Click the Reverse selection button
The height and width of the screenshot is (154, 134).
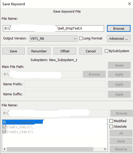pyautogui.click(x=121, y=149)
